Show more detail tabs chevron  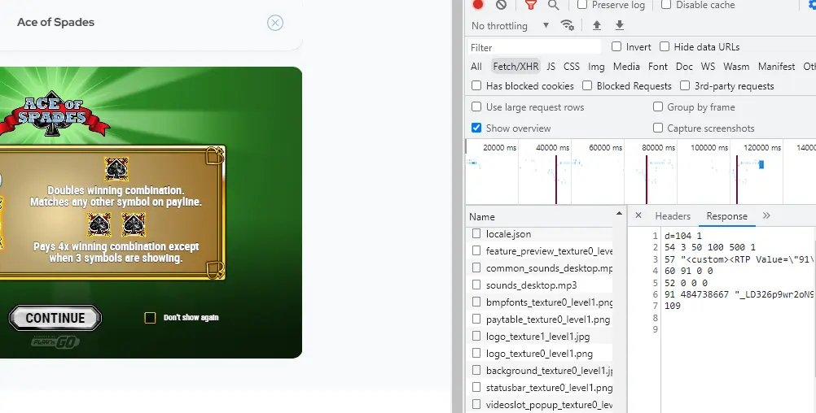766,215
